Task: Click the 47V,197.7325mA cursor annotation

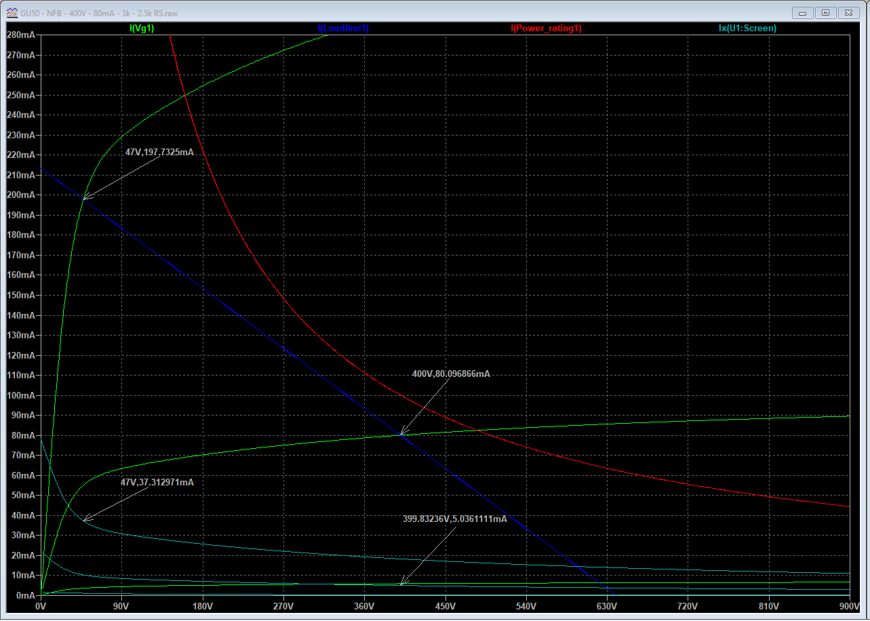Action: 159,153
